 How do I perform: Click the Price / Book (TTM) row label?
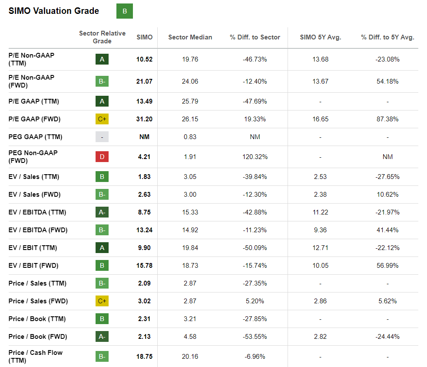point(37,319)
